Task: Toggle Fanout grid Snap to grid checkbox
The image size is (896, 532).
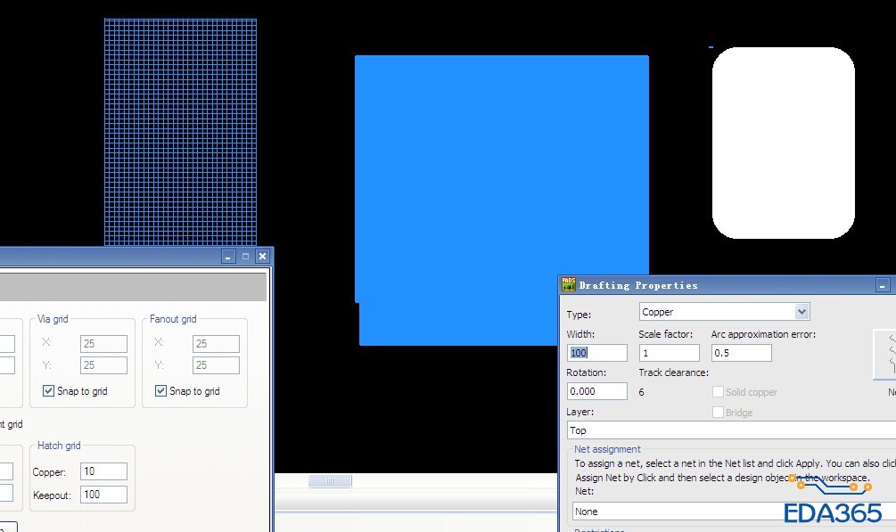Action: [161, 391]
